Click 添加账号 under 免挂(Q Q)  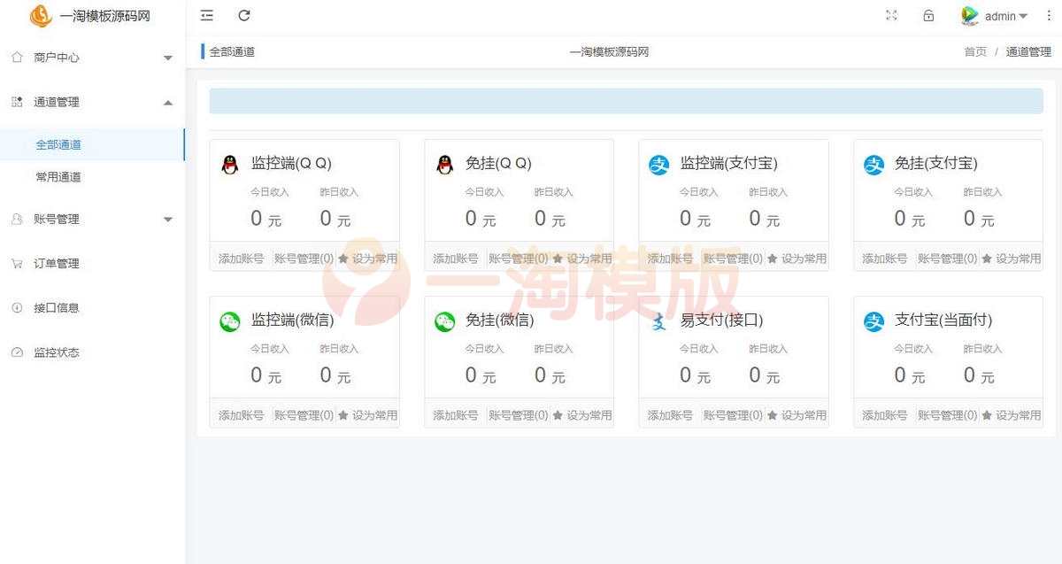(x=455, y=259)
